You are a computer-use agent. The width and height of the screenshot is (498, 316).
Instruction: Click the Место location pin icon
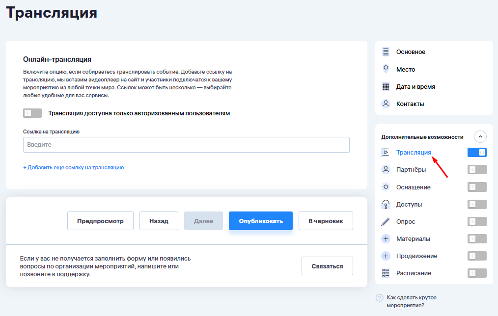(386, 69)
